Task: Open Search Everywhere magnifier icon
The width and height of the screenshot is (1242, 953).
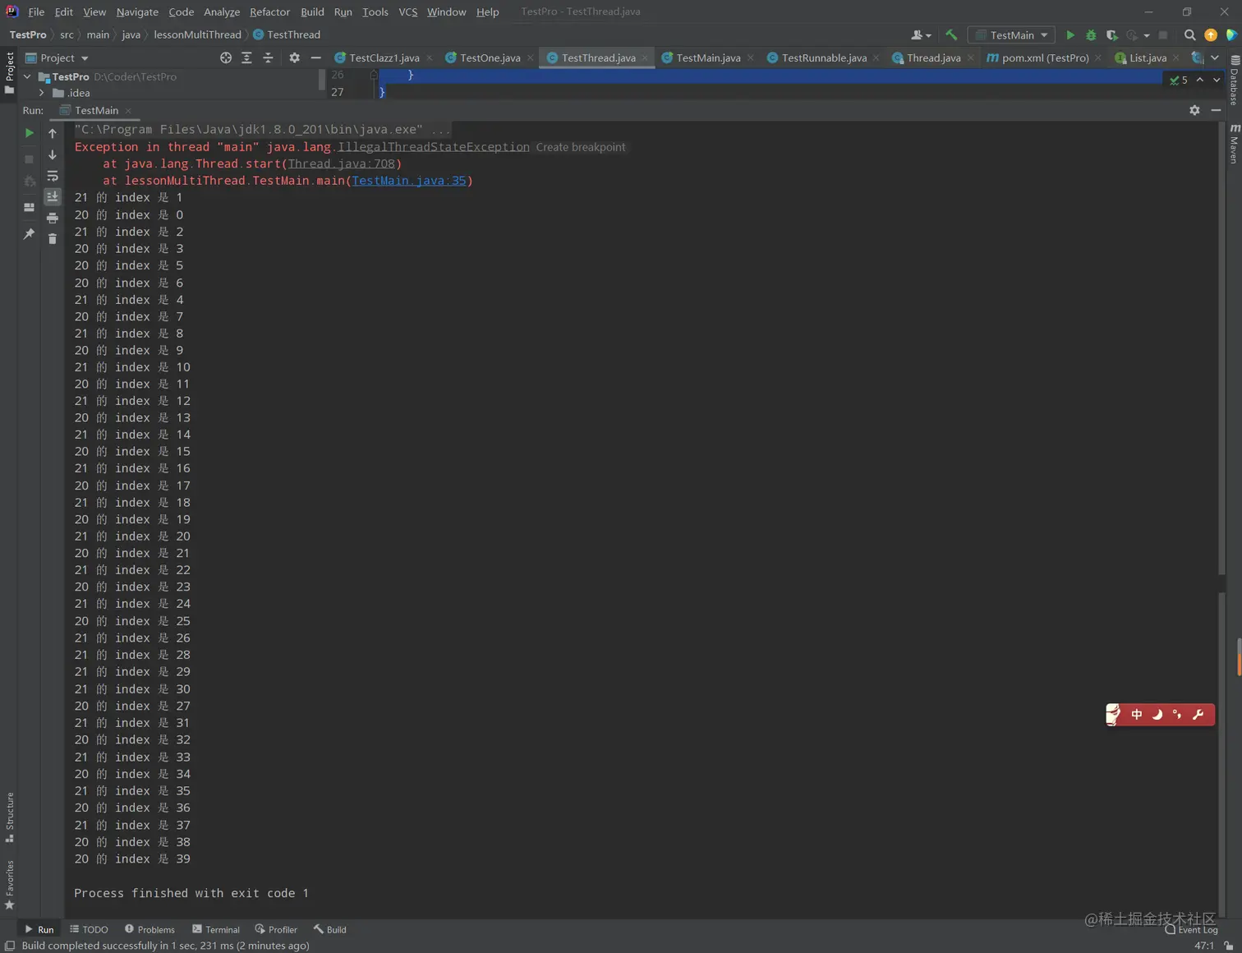Action: pos(1189,35)
